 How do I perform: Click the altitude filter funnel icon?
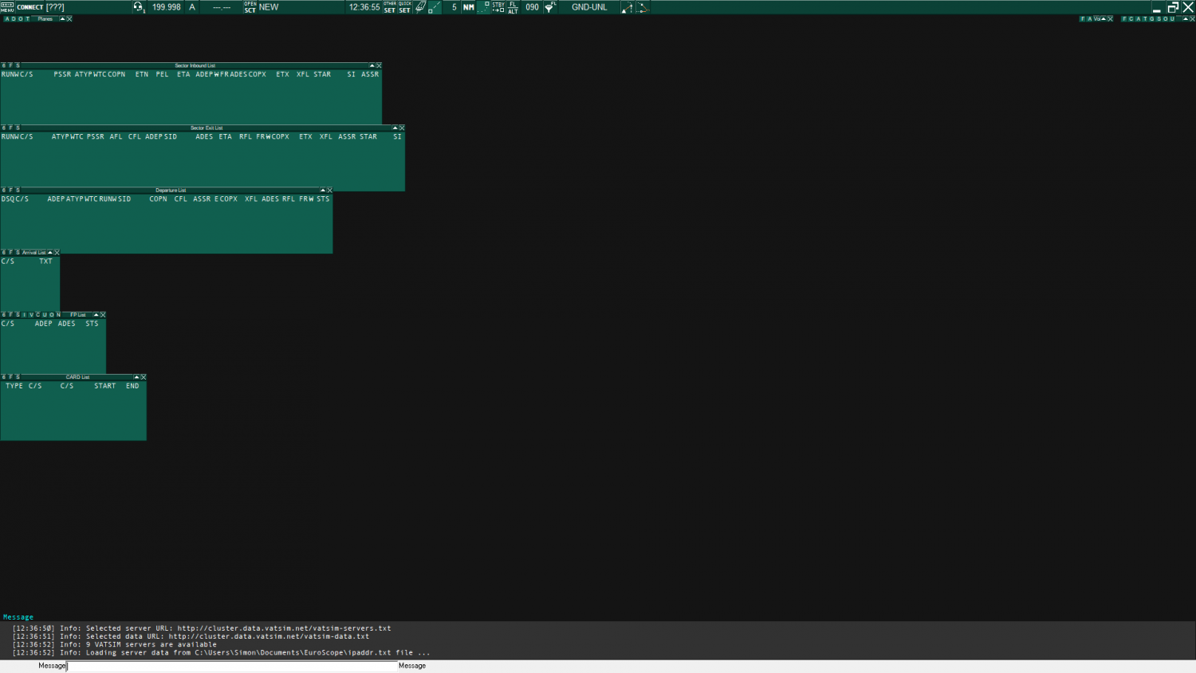tap(550, 7)
